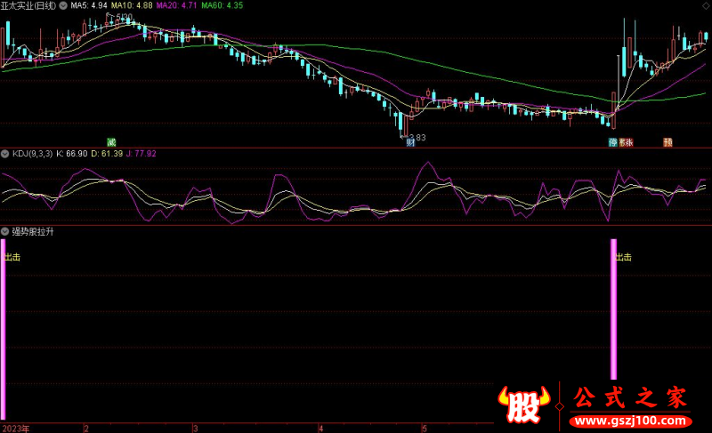This screenshot has width=712, height=433.
Task: Click the right magenta 出击 signal bar
Action: [x=613, y=311]
